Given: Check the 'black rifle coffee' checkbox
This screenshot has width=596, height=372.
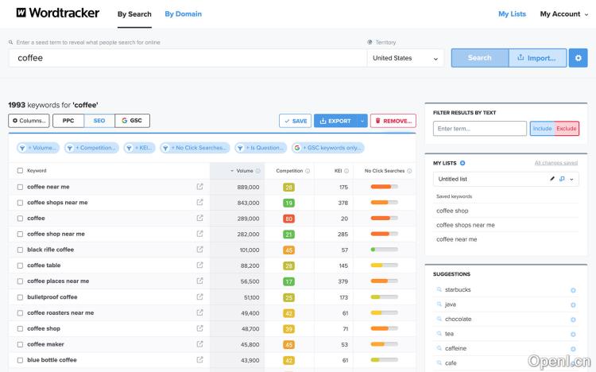Looking at the screenshot, I should 20,250.
